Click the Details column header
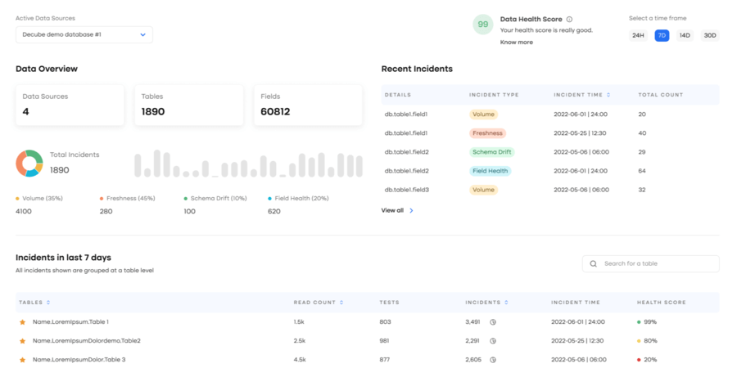Image resolution: width=737 pixels, height=368 pixels. coord(398,95)
